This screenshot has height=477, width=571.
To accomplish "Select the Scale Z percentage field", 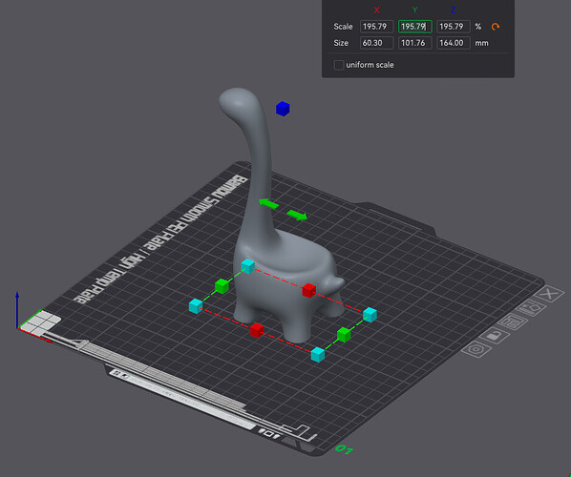I will pos(454,27).
